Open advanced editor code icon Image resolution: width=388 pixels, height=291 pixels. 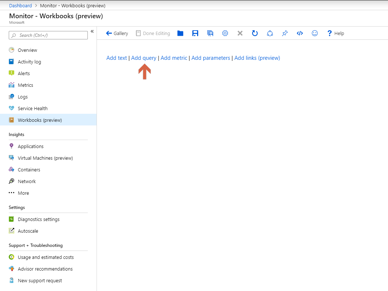(x=300, y=33)
